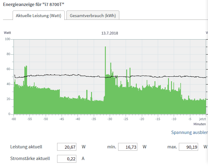Click the page heading Energieanzeige für "i7 8700T"
208x166 pixels.
(x=34, y=4)
